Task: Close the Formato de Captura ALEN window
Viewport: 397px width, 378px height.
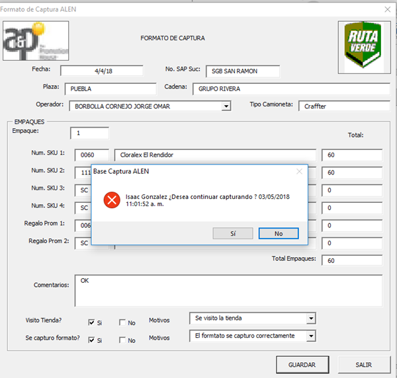Action: coord(387,9)
